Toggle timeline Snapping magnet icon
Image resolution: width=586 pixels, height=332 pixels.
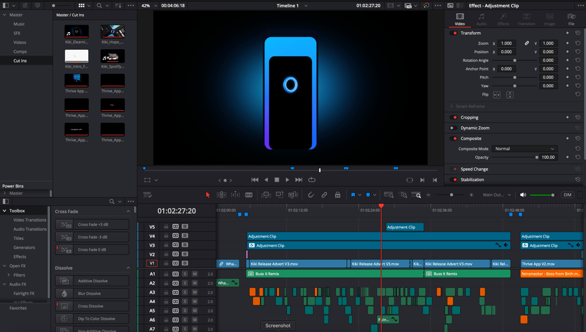point(311,195)
